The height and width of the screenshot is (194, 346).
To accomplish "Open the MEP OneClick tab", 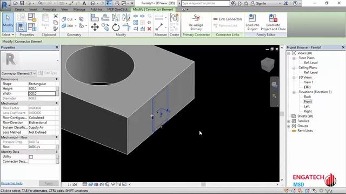I will tap(117, 10).
